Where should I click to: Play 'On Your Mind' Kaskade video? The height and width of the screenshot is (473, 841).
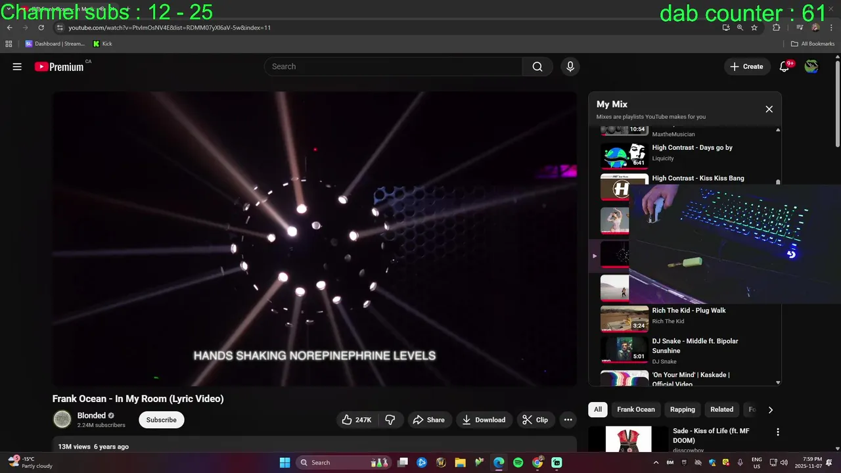pyautogui.click(x=691, y=379)
